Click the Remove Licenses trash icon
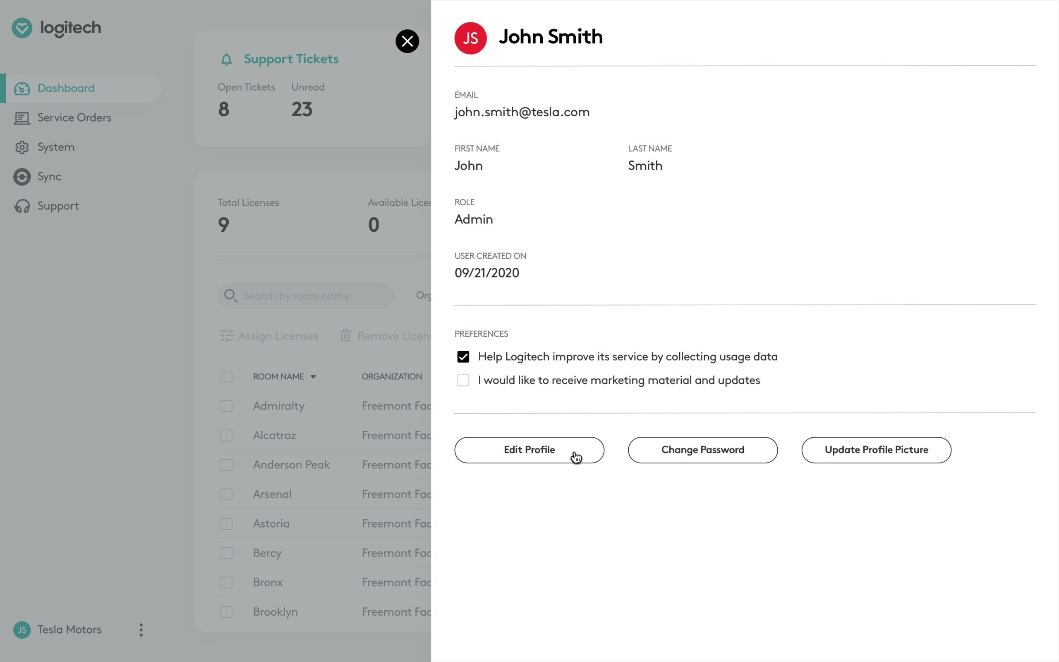1059x662 pixels. (x=345, y=336)
